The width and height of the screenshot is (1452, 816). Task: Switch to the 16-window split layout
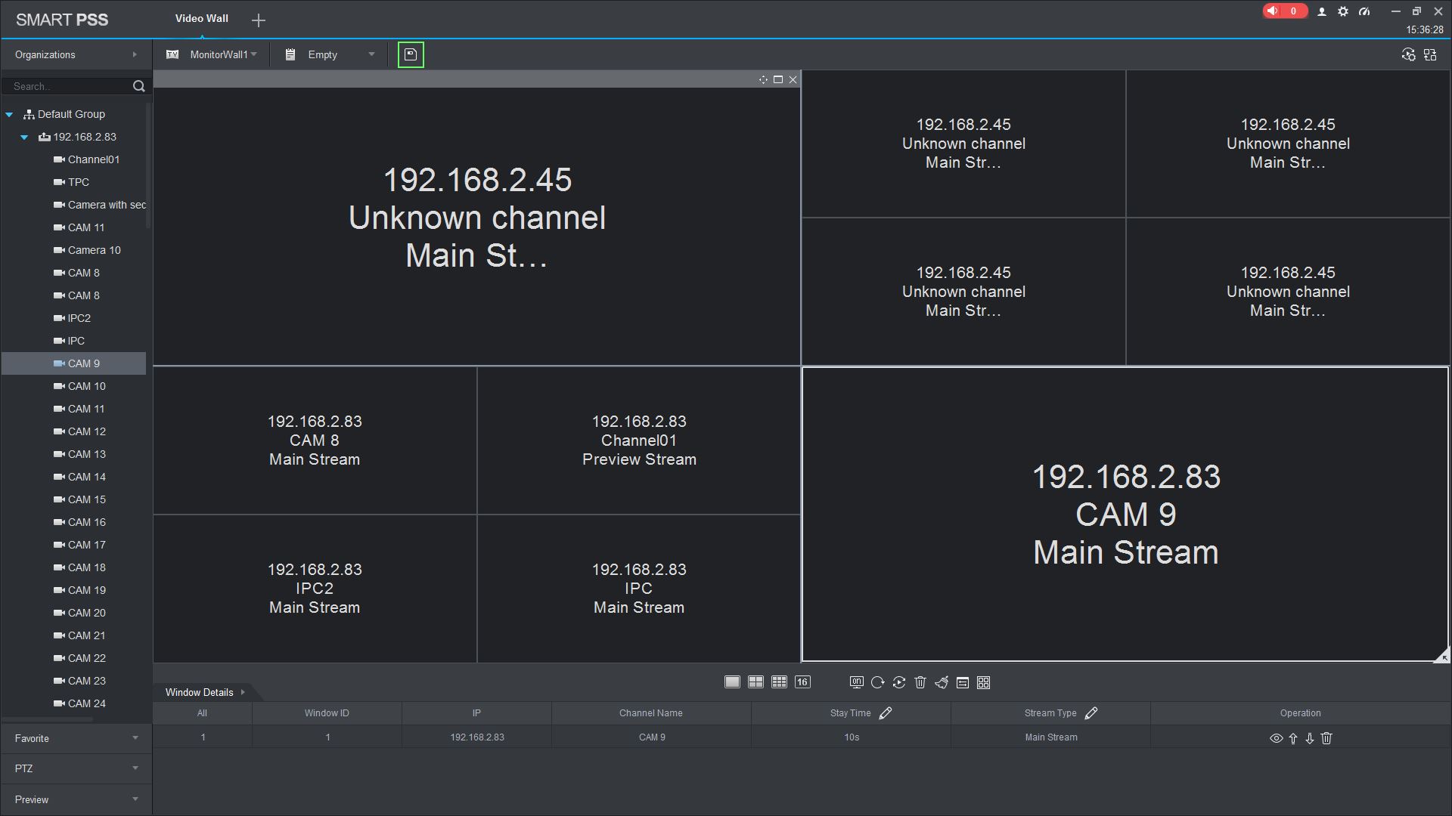(x=802, y=682)
